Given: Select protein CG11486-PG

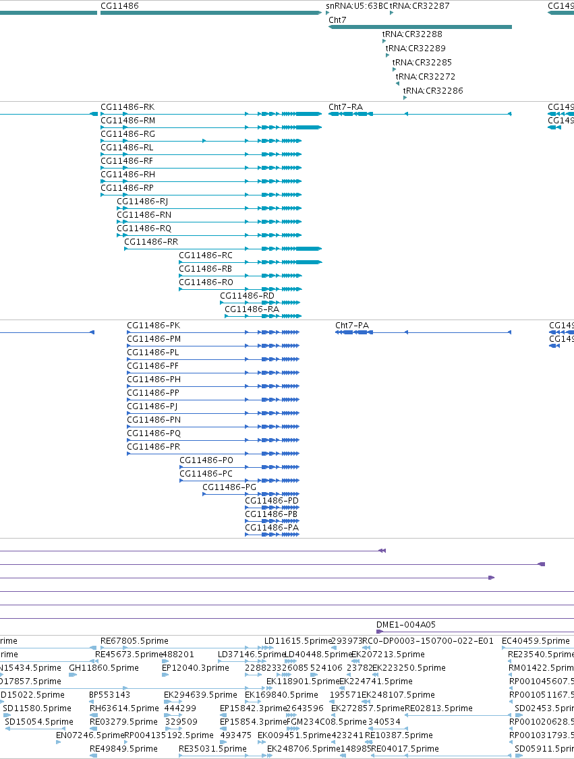Looking at the screenshot, I should pyautogui.click(x=229, y=487).
